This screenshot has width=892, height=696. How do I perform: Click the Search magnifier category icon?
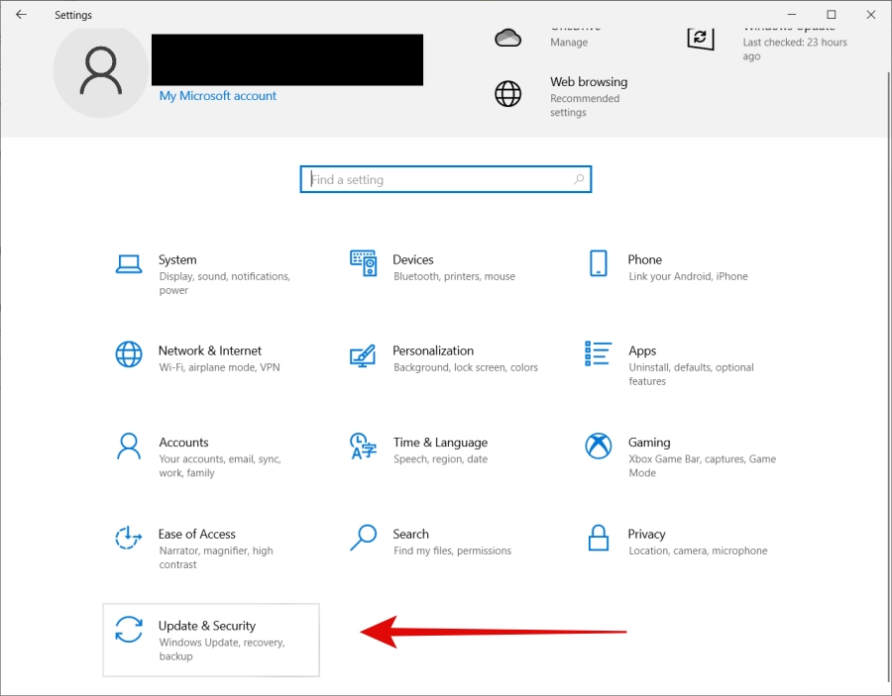363,538
